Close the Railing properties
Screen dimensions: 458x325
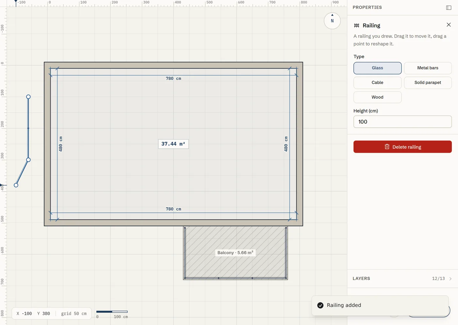449,25
